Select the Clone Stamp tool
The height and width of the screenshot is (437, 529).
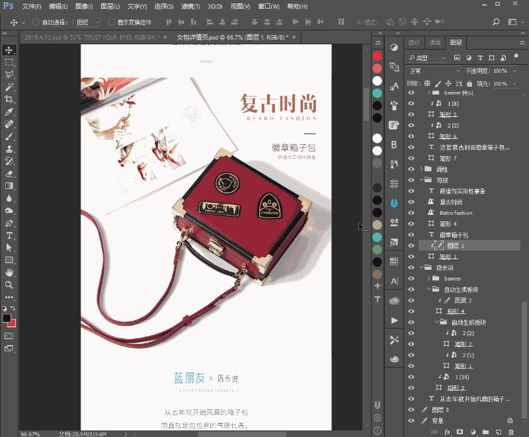pos(9,149)
